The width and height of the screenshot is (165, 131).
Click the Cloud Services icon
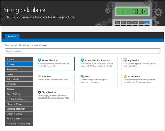(39, 92)
